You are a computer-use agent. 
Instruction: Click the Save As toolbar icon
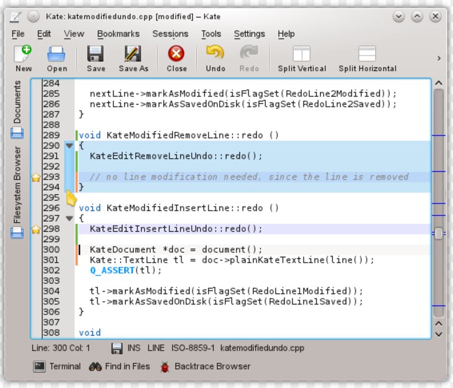(x=133, y=54)
